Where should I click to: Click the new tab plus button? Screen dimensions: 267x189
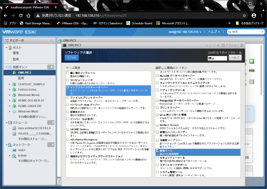point(65,7)
